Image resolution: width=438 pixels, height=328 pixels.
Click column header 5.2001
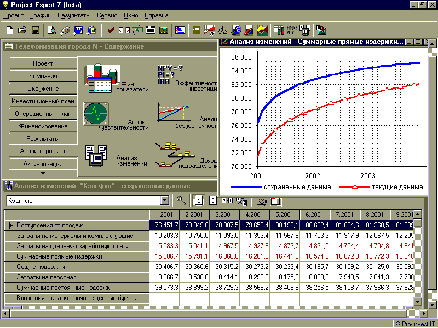[x=284, y=214]
